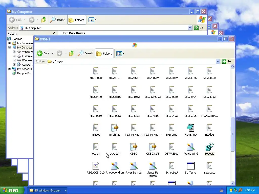
Task: Open the NOTEPAD application icon
Action: pyautogui.click(x=190, y=128)
